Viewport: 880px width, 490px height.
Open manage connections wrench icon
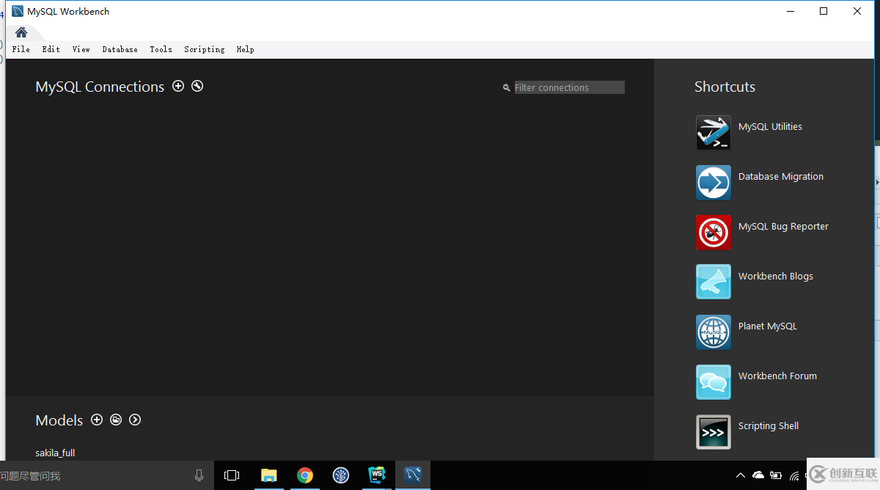[x=197, y=86]
